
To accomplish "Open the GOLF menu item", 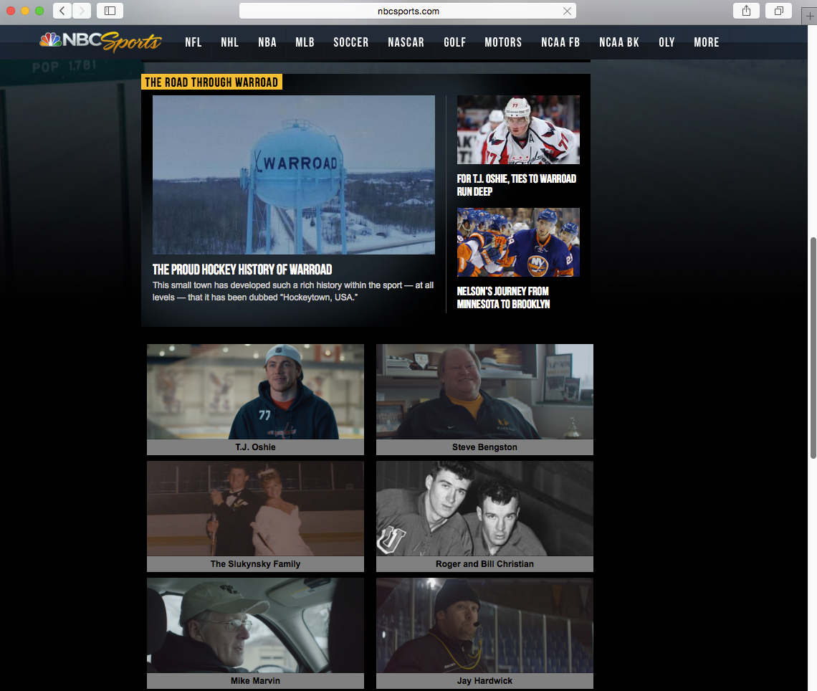I will [455, 42].
